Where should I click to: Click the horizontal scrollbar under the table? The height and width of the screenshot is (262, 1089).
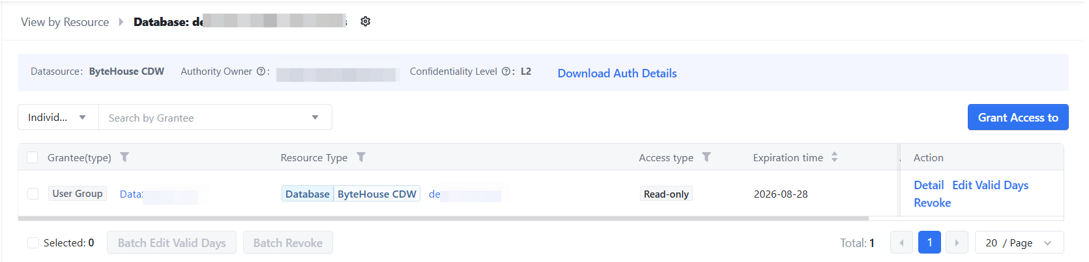tap(443, 218)
